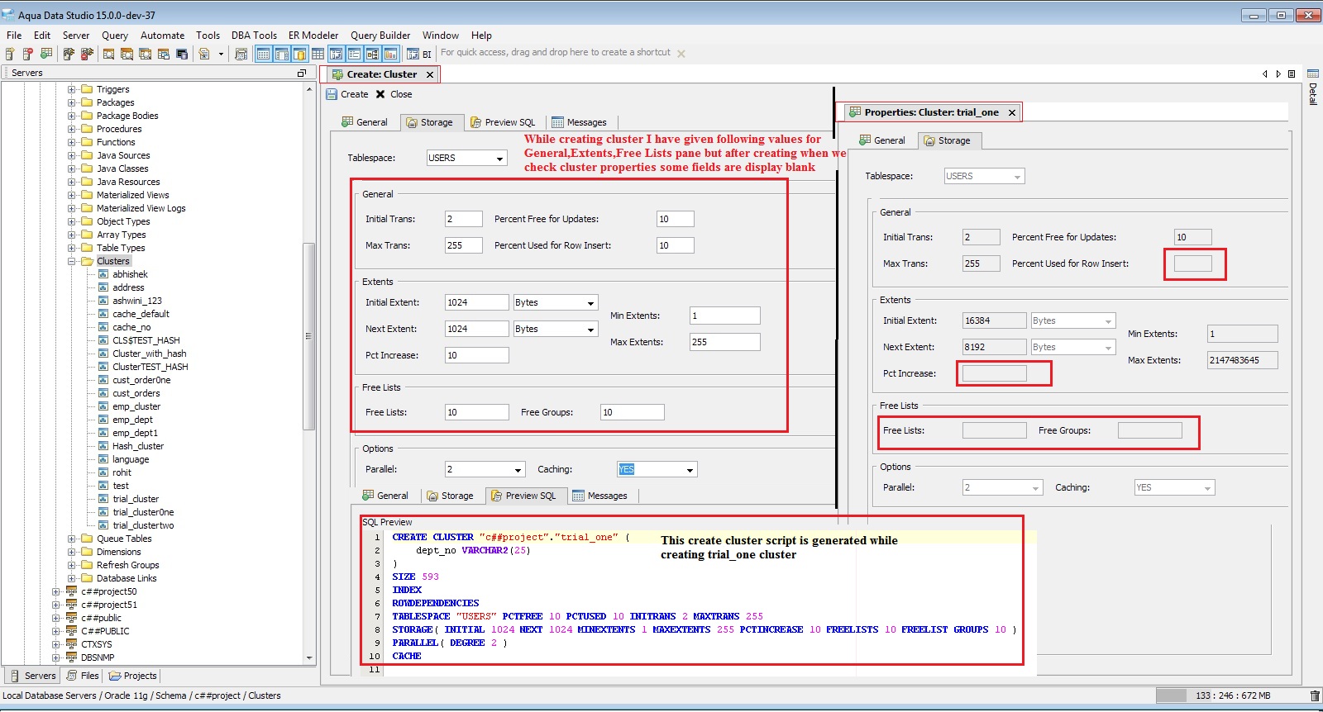Click the trash can icon in status bar
Image resolution: width=1323 pixels, height=712 pixels.
[1315, 695]
